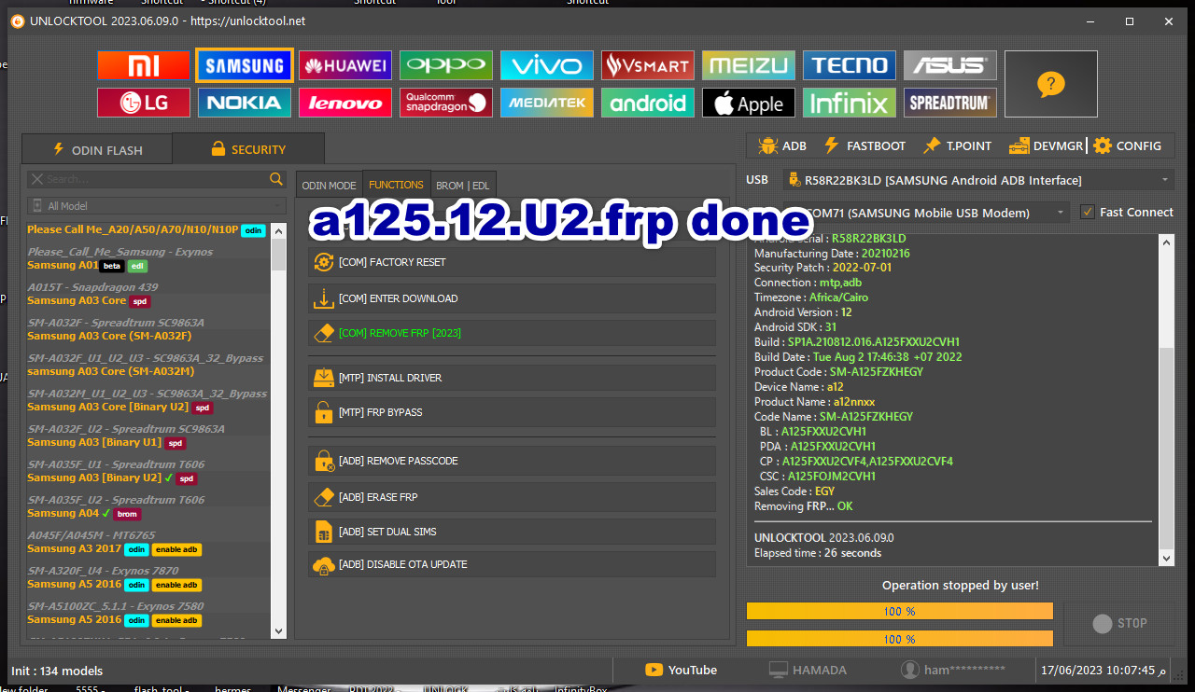Click the STOP button
Viewport: 1195px width, 692px height.
(x=1119, y=623)
